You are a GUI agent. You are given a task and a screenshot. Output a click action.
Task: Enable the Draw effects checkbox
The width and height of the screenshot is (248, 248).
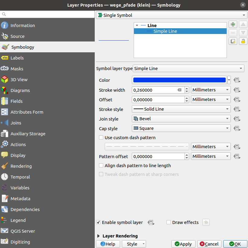tap(169, 222)
